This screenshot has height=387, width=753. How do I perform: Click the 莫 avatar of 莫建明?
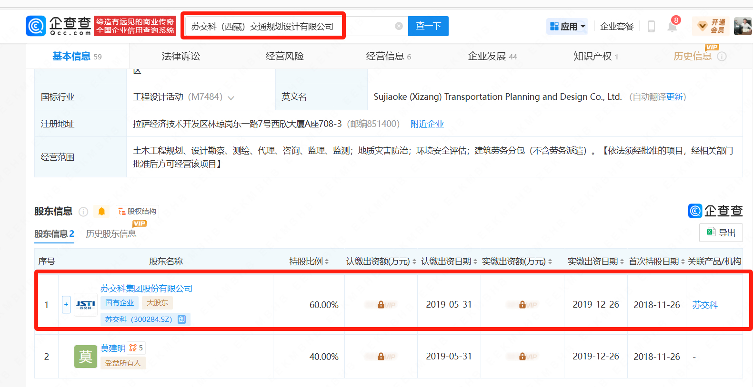pyautogui.click(x=86, y=357)
